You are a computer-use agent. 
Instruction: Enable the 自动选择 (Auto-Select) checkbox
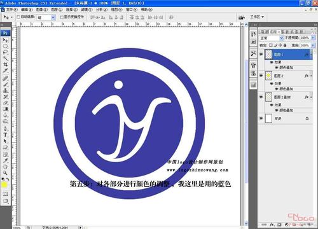point(18,17)
